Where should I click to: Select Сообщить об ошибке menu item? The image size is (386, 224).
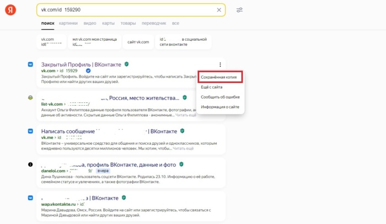tap(220, 97)
